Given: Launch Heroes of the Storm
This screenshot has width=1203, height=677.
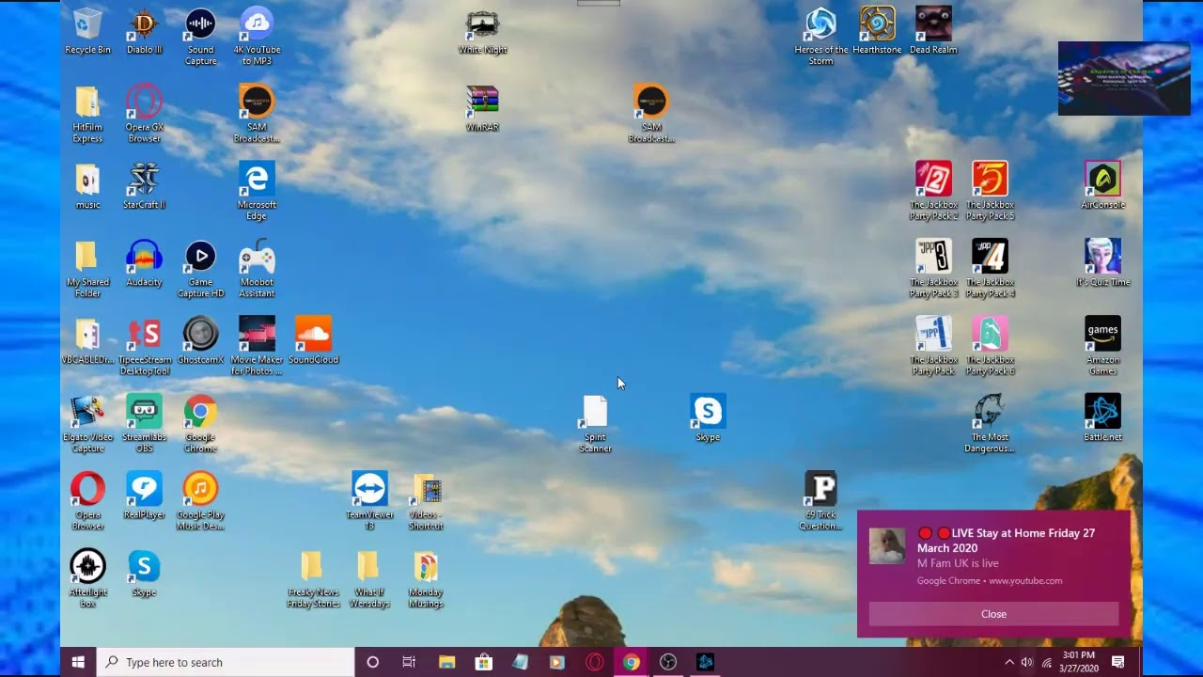Looking at the screenshot, I should pyautogui.click(x=820, y=38).
